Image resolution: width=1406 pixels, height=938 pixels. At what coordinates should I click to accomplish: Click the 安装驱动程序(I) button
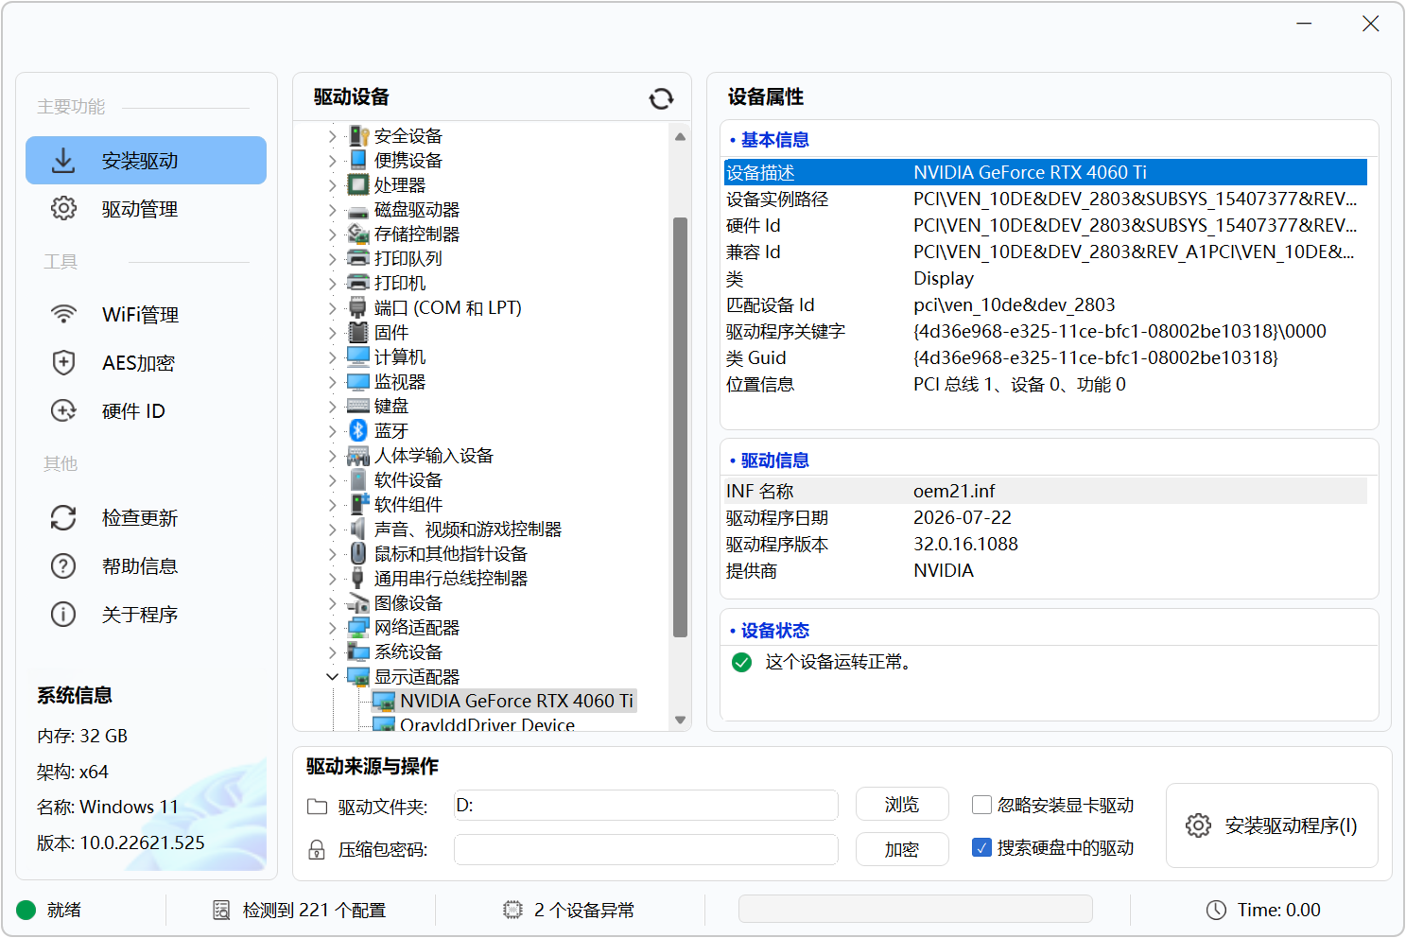click(1272, 825)
